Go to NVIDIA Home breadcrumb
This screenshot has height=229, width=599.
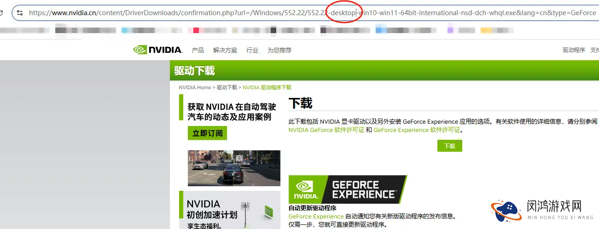pyautogui.click(x=195, y=87)
